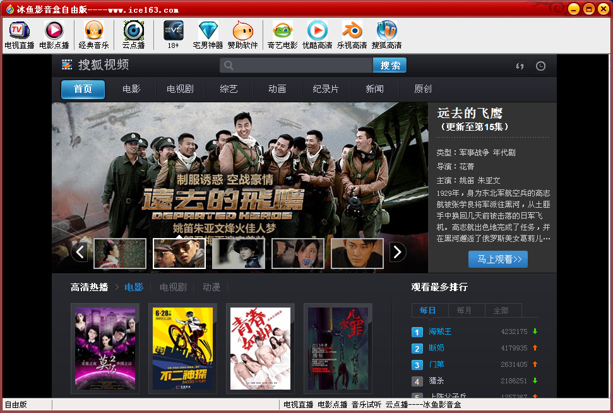Open 宅男神器 diamond icon
The width and height of the screenshot is (613, 413).
pos(208,35)
